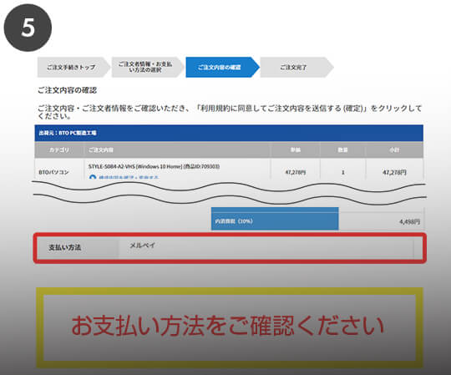Click the blue circle icon under the product name
The width and height of the screenshot is (451, 375).
93,177
